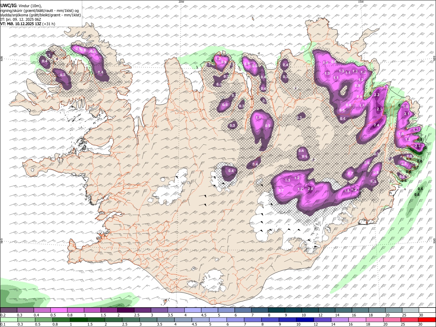Click top-row violet swatch starting at 2.5
436x327 pixels.
[142, 310]
